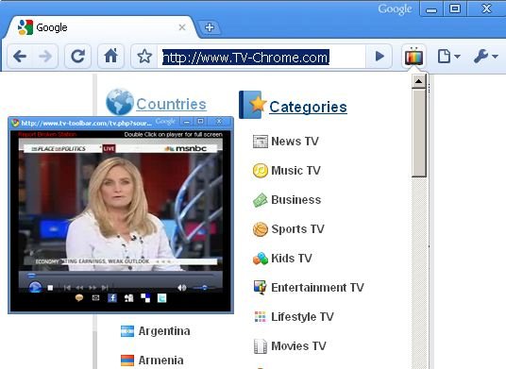Close the Google tab
The height and width of the screenshot is (369, 506).
182,27
